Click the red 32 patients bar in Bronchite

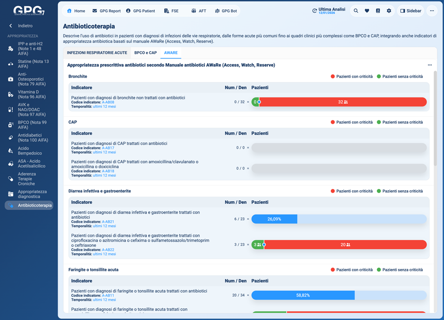(343, 102)
